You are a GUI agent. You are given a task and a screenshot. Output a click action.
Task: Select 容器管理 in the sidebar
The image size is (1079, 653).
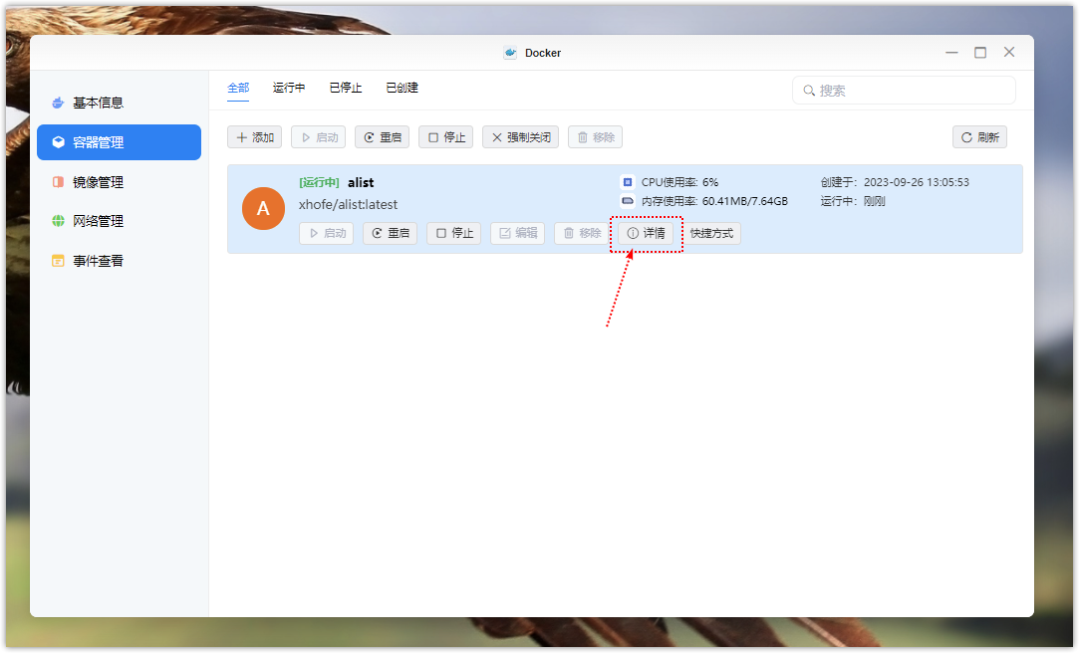(x=119, y=142)
